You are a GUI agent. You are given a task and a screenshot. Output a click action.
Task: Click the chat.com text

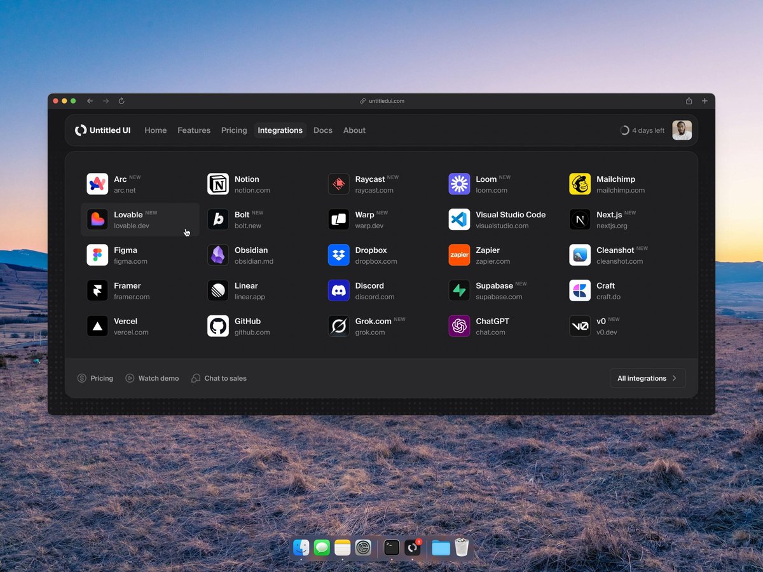[x=491, y=332]
